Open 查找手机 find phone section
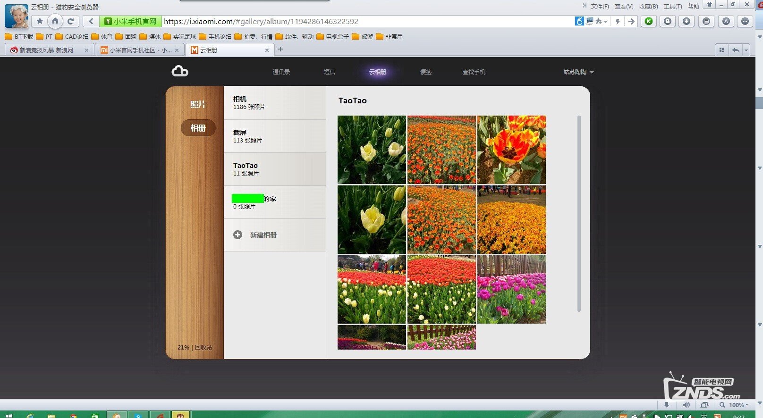 pos(474,72)
